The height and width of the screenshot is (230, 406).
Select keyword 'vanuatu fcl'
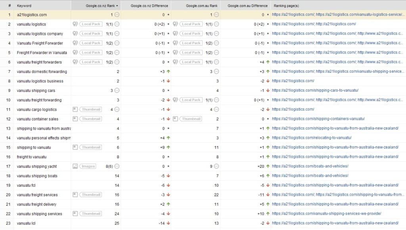[26, 185]
